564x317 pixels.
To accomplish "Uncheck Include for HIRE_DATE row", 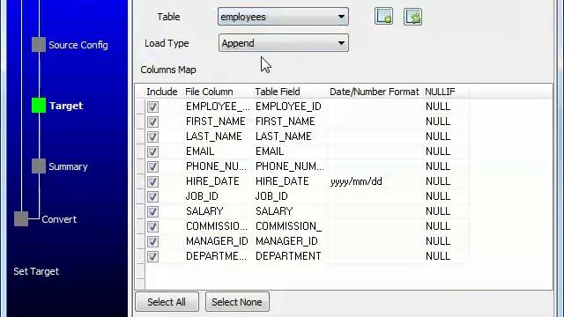I will pos(152,181).
